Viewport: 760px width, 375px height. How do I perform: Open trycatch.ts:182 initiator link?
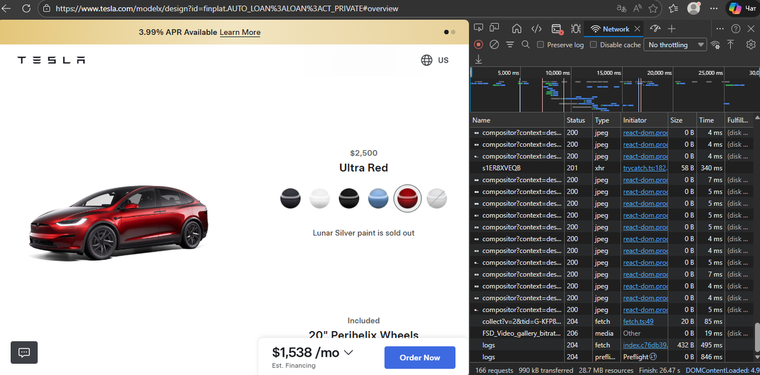645,168
